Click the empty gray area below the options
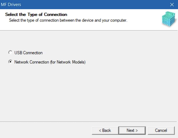 89,93
